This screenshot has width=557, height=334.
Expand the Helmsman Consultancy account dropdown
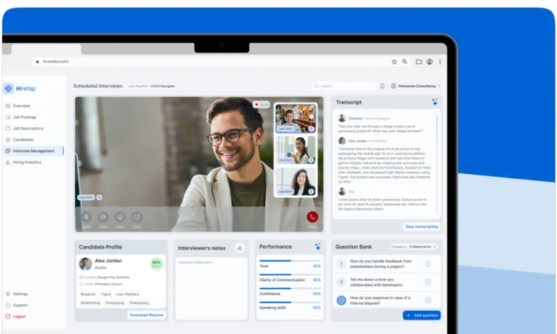pos(416,86)
